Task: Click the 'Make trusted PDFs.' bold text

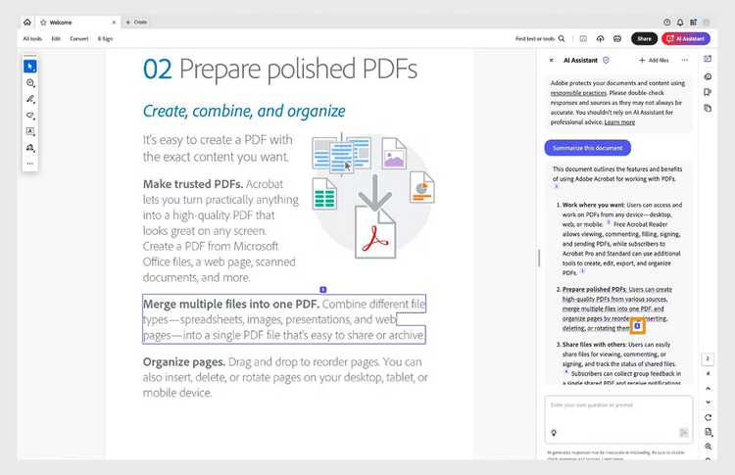Action: (193, 184)
